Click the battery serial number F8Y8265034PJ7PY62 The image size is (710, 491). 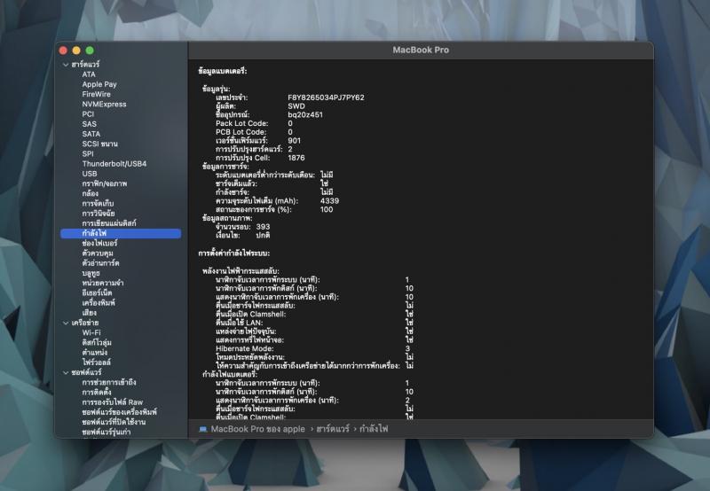(x=326, y=97)
